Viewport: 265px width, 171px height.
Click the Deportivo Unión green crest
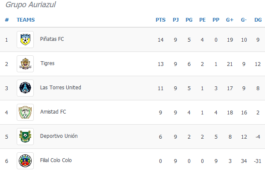tap(25, 137)
